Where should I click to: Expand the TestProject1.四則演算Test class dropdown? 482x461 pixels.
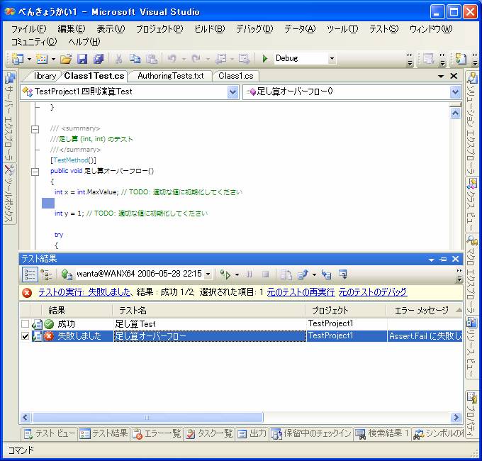(233, 91)
